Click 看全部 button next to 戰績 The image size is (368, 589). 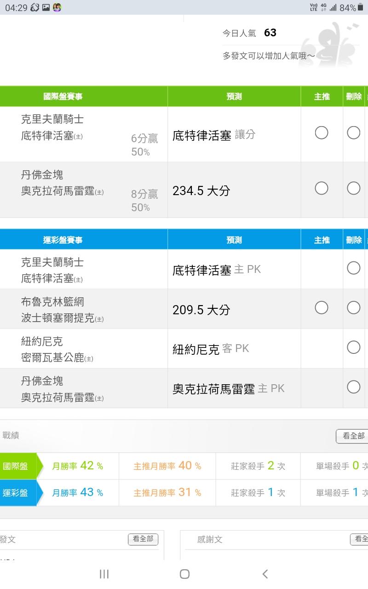click(x=353, y=436)
